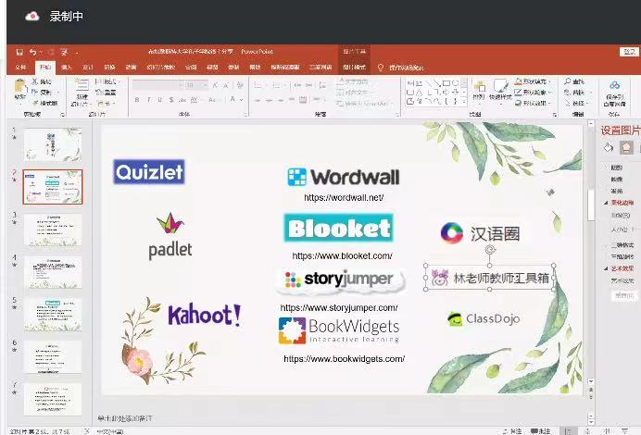Click the Normal view icon in status bar

pyautogui.click(x=568, y=431)
